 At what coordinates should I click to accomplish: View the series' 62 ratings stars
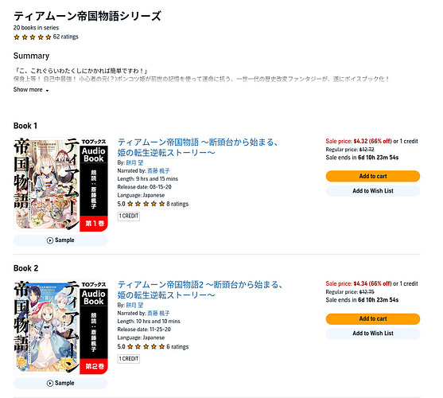(33, 37)
